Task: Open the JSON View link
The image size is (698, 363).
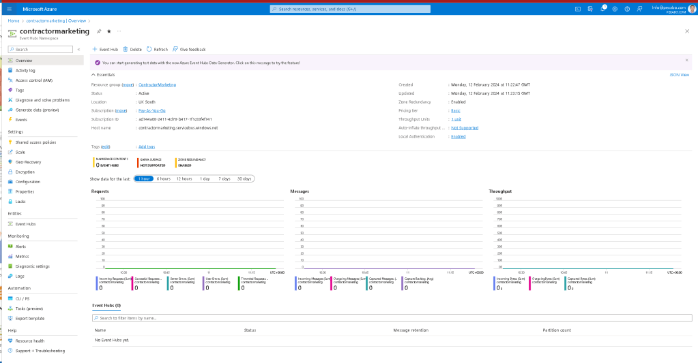Action: click(x=680, y=75)
